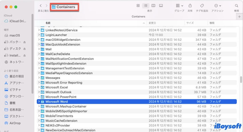Click the Containers folder title in toolbar

pyautogui.click(x=66, y=7)
